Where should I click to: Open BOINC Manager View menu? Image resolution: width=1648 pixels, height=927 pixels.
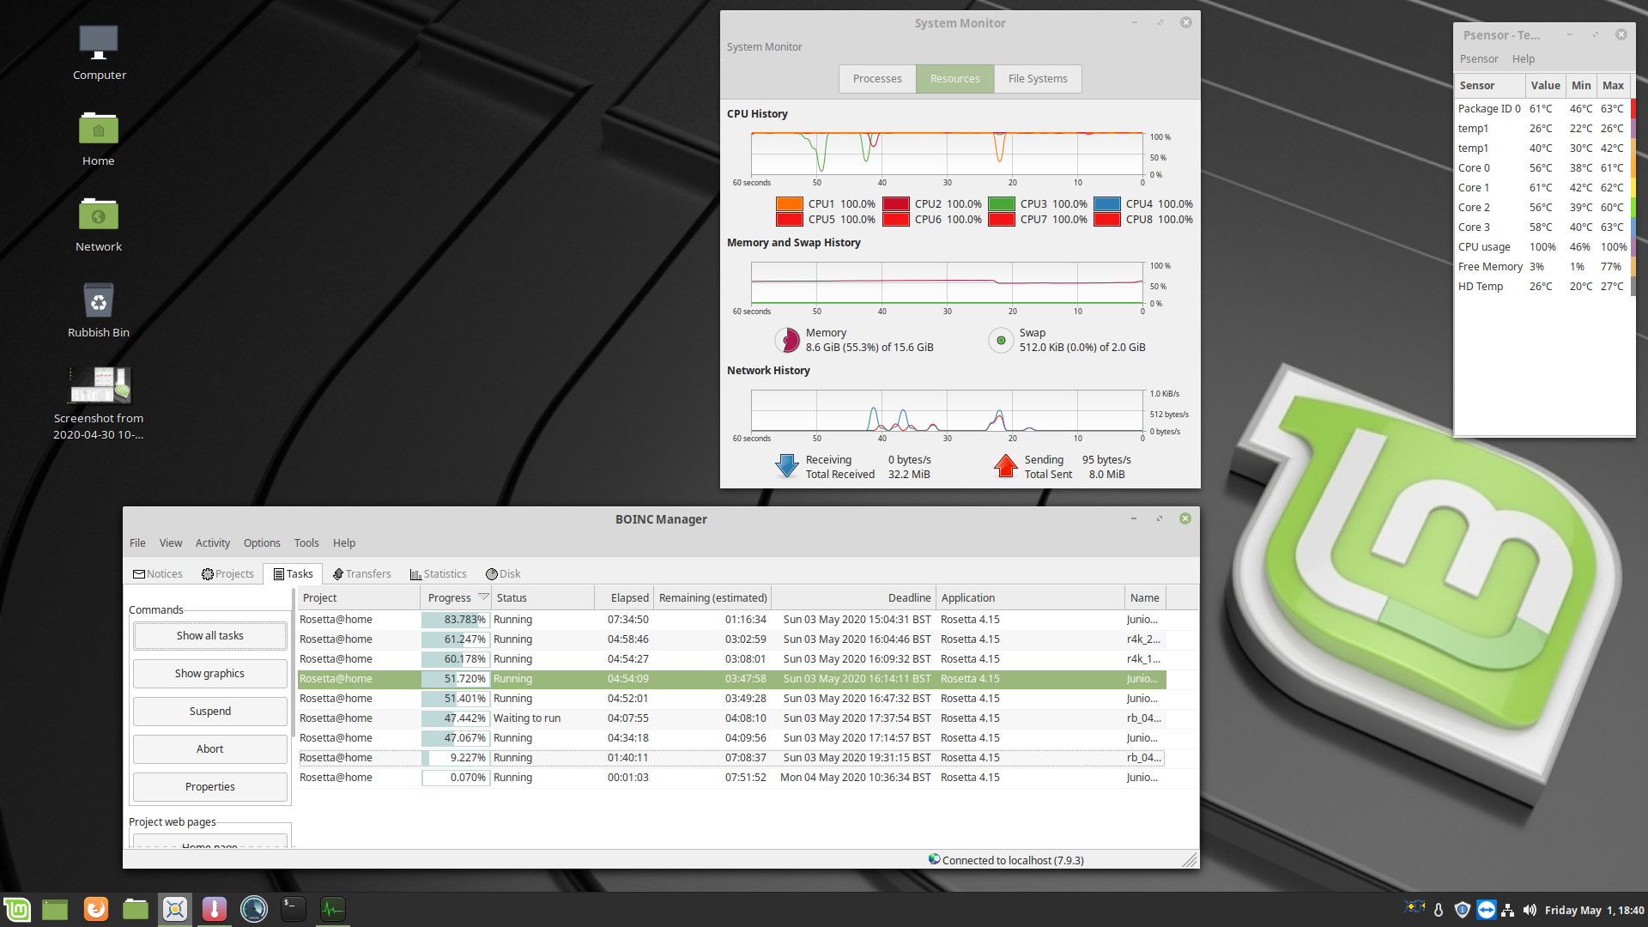(x=171, y=542)
